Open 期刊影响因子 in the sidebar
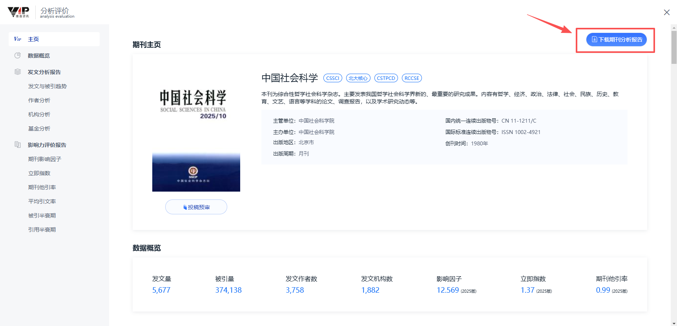Viewport: 677px width, 326px height. pos(45,159)
